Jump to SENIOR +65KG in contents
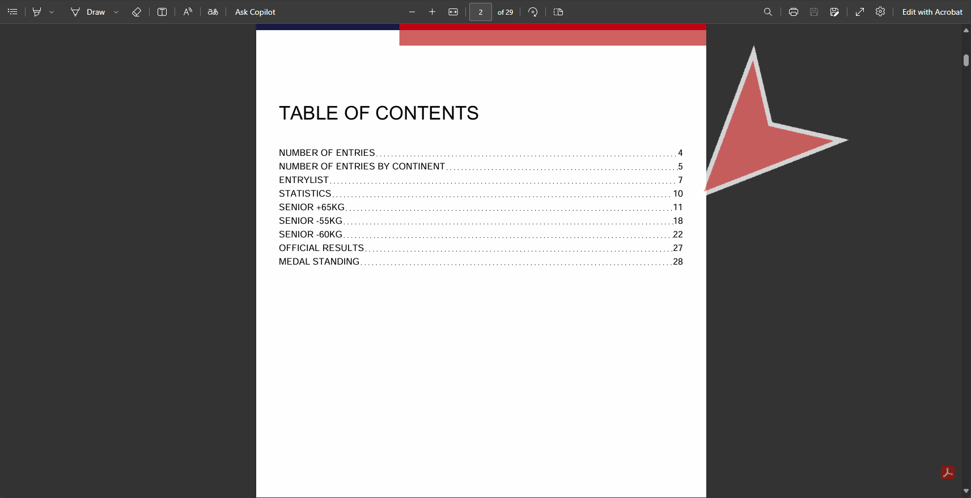Viewport: 971px width, 498px height. coord(312,207)
